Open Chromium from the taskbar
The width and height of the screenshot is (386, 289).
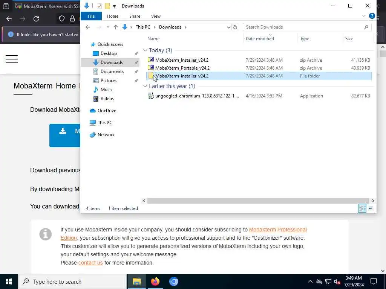[x=173, y=281]
